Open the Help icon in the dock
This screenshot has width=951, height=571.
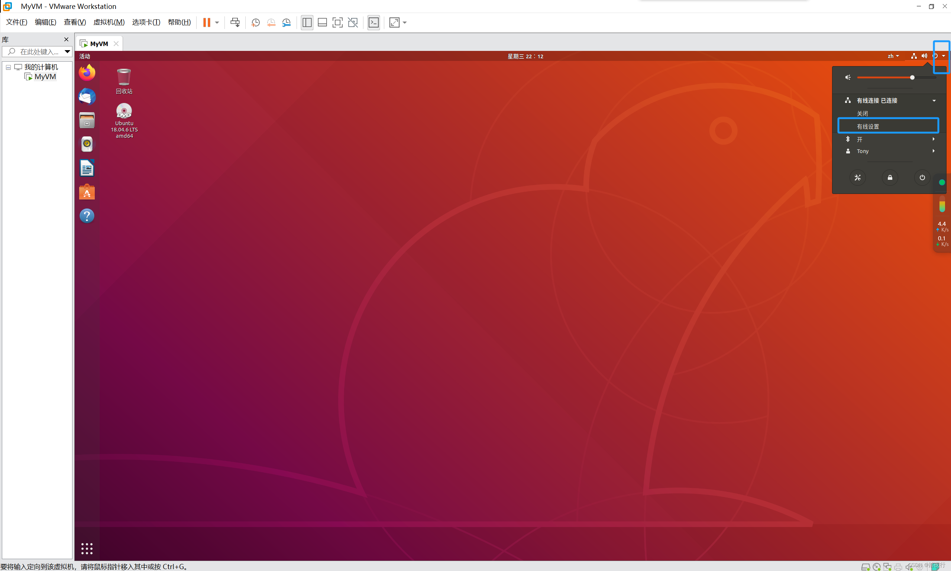87,216
